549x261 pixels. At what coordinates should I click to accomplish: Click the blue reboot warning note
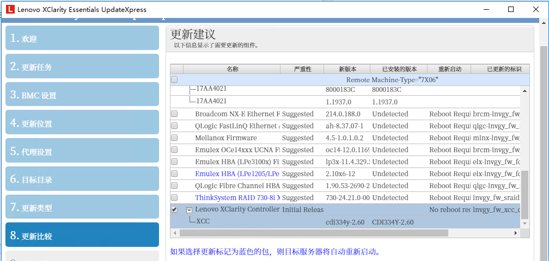[x=275, y=252]
